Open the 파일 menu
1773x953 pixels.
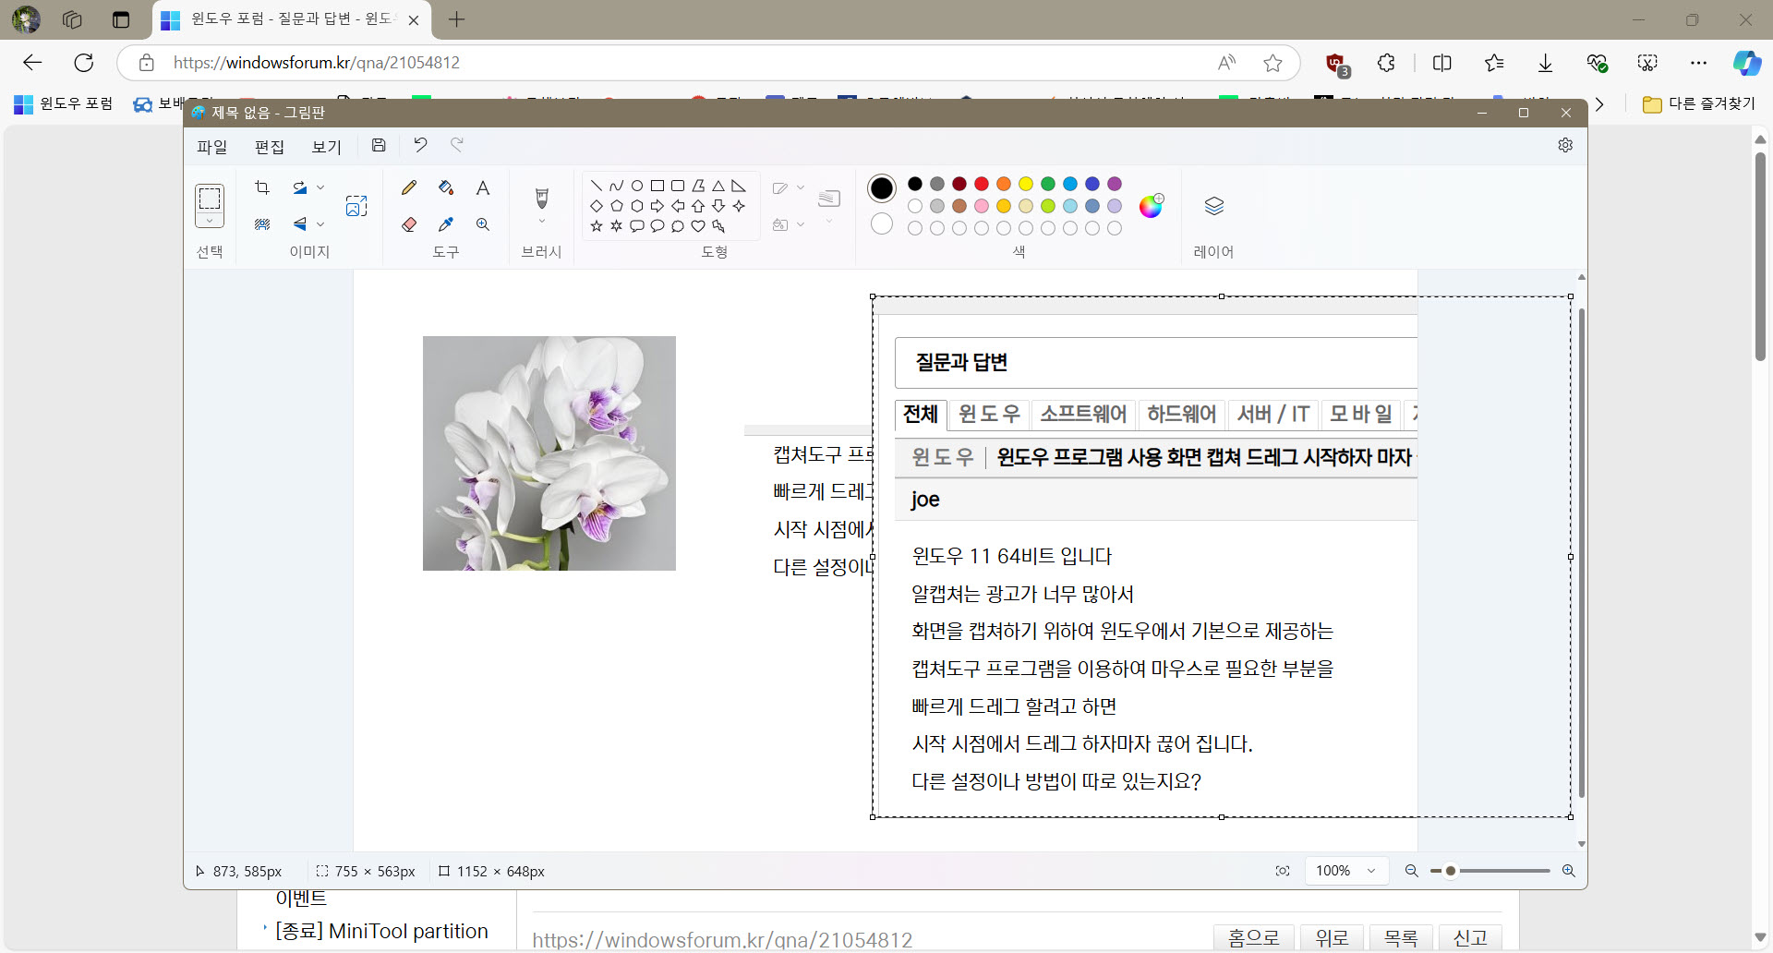click(x=211, y=146)
